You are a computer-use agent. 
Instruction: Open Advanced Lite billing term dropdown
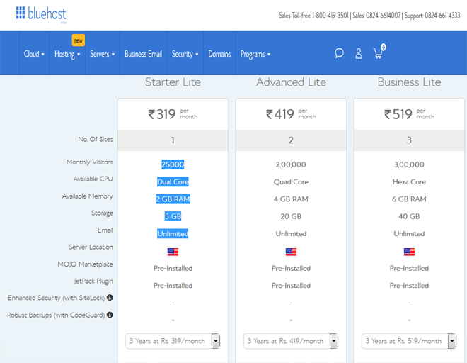pos(291,341)
